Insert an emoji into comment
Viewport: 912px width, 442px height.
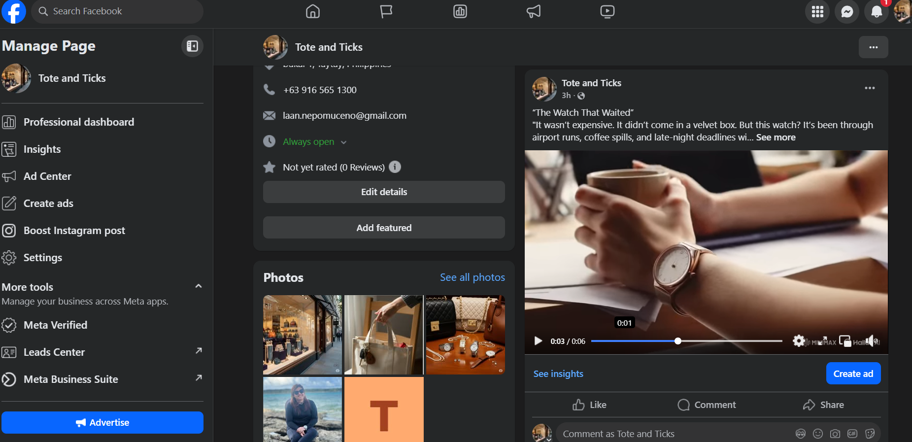[x=818, y=434]
